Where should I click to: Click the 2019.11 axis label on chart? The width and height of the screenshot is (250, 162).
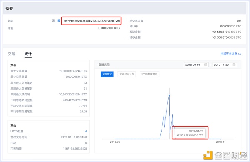pos(221,142)
